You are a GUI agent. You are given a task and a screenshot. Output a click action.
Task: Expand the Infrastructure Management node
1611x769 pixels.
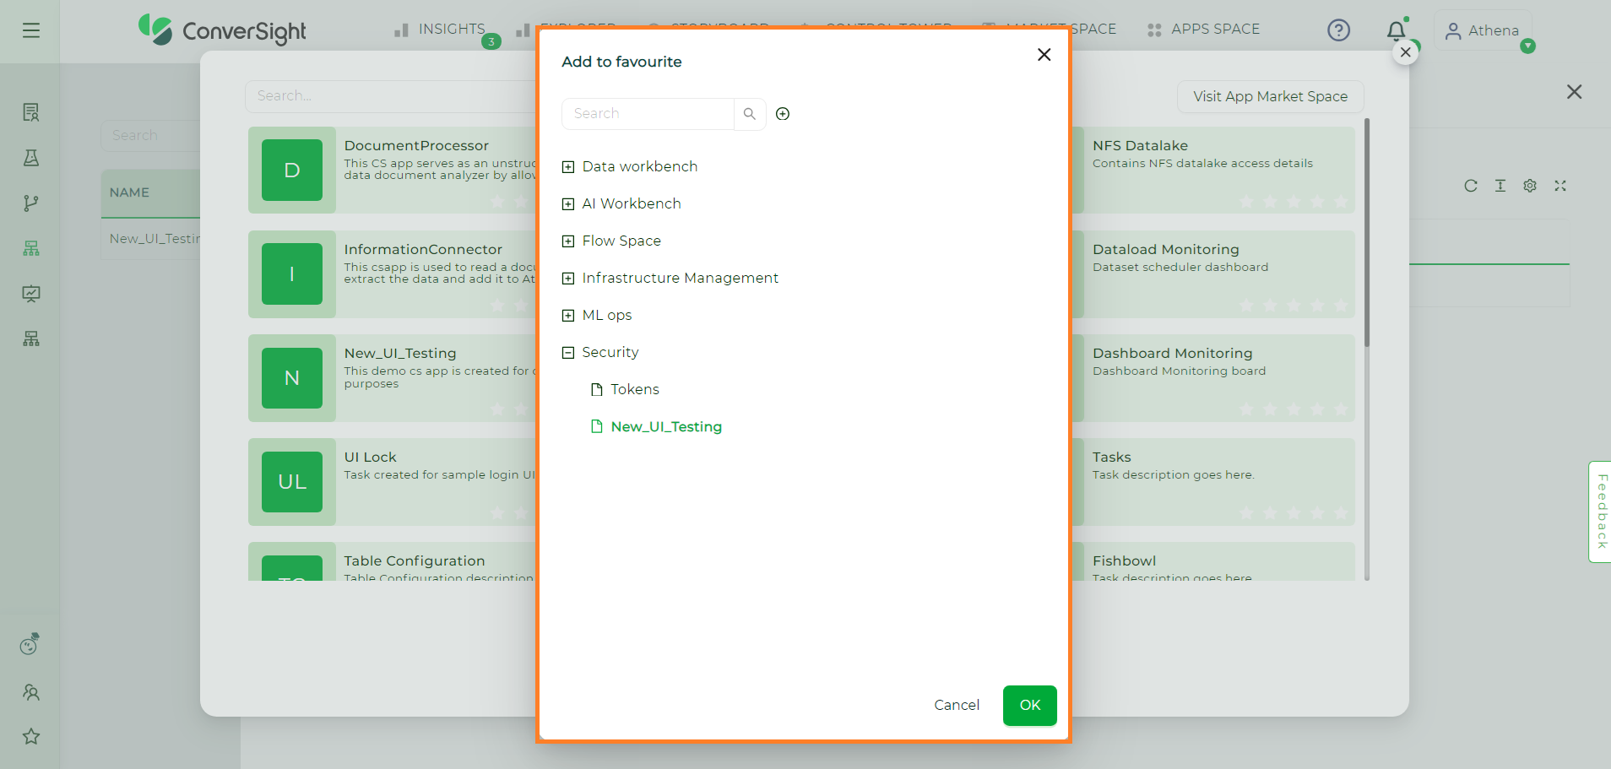tap(568, 279)
